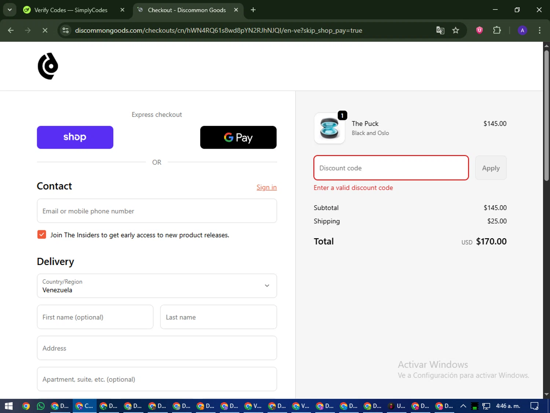Select Checkout - Discommon Goods tab

coord(187,10)
